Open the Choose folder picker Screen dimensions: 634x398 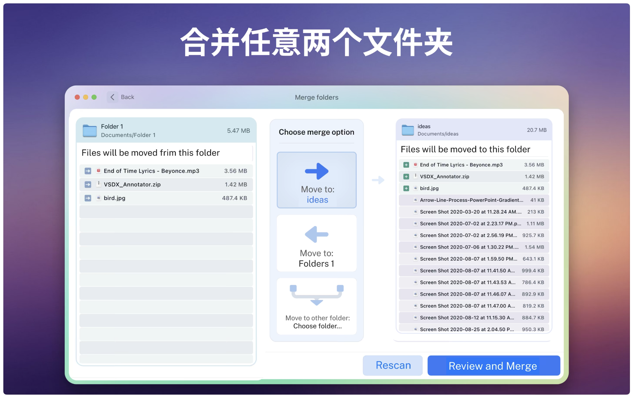tap(317, 326)
